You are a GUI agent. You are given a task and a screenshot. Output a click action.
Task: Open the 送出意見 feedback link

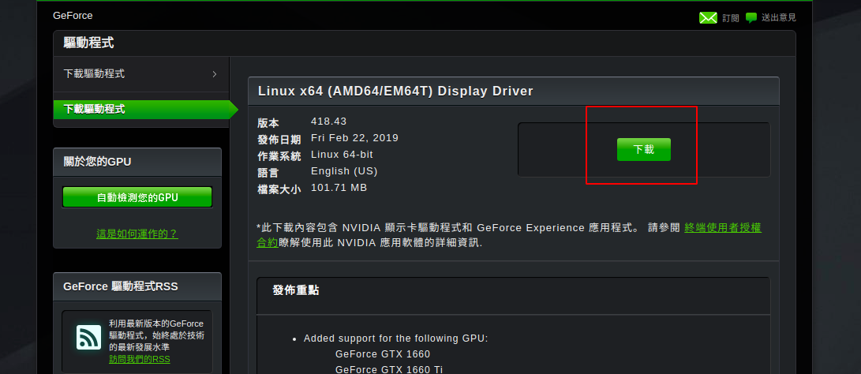(779, 17)
